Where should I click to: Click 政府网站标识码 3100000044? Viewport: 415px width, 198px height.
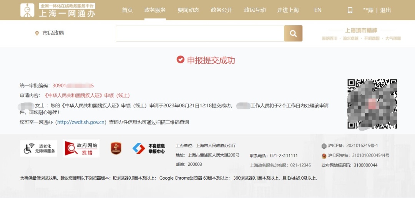click(x=349, y=165)
